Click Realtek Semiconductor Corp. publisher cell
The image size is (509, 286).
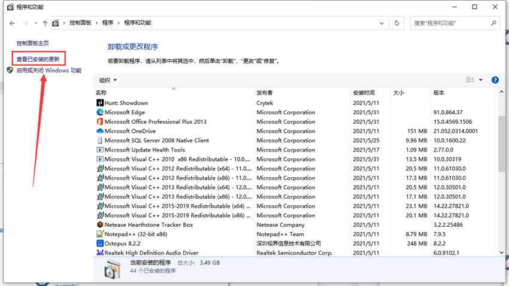(x=295, y=252)
